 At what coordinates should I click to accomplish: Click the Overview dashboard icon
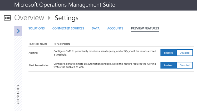[x=7, y=18]
